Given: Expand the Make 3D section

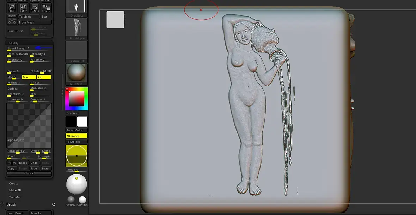Looking at the screenshot, I should pyautogui.click(x=15, y=190).
